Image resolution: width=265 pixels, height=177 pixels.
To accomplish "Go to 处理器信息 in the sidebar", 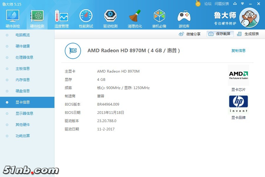I will [x=24, y=58].
